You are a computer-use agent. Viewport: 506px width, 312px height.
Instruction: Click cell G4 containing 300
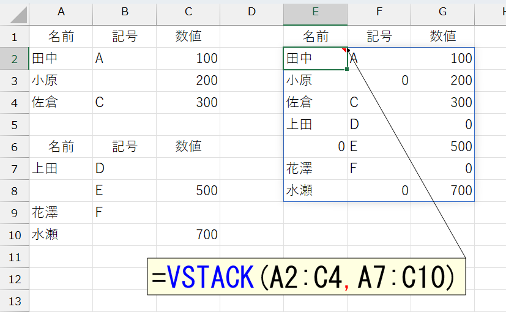coord(442,103)
